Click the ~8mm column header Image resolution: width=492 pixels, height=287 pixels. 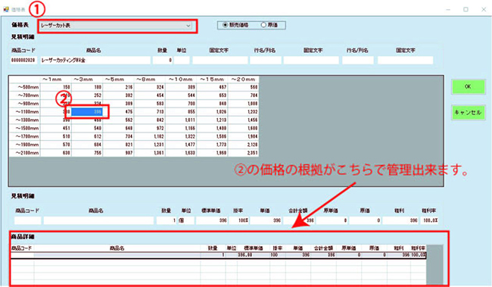(150, 80)
